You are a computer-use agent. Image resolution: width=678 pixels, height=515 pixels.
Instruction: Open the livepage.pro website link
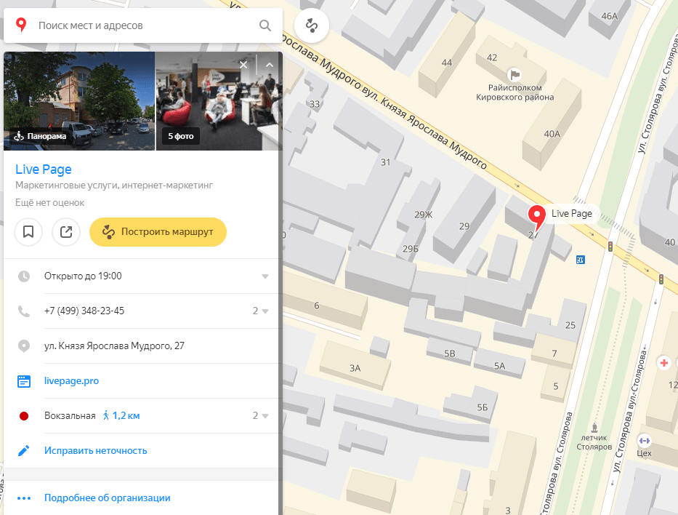point(71,381)
